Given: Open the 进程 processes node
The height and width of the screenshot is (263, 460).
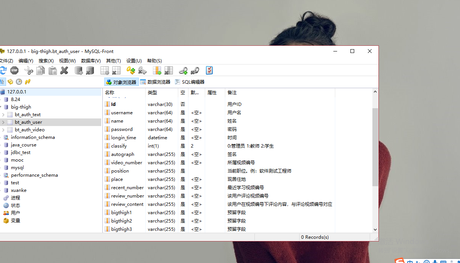Looking at the screenshot, I should [x=15, y=198].
